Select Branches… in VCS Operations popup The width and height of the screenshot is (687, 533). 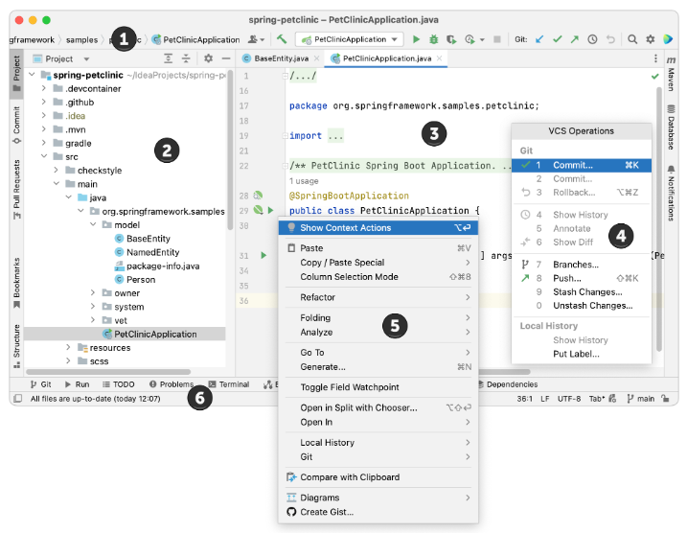point(582,265)
